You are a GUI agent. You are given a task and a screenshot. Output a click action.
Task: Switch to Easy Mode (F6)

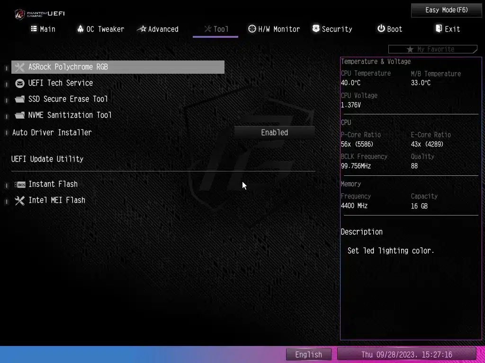(x=446, y=10)
